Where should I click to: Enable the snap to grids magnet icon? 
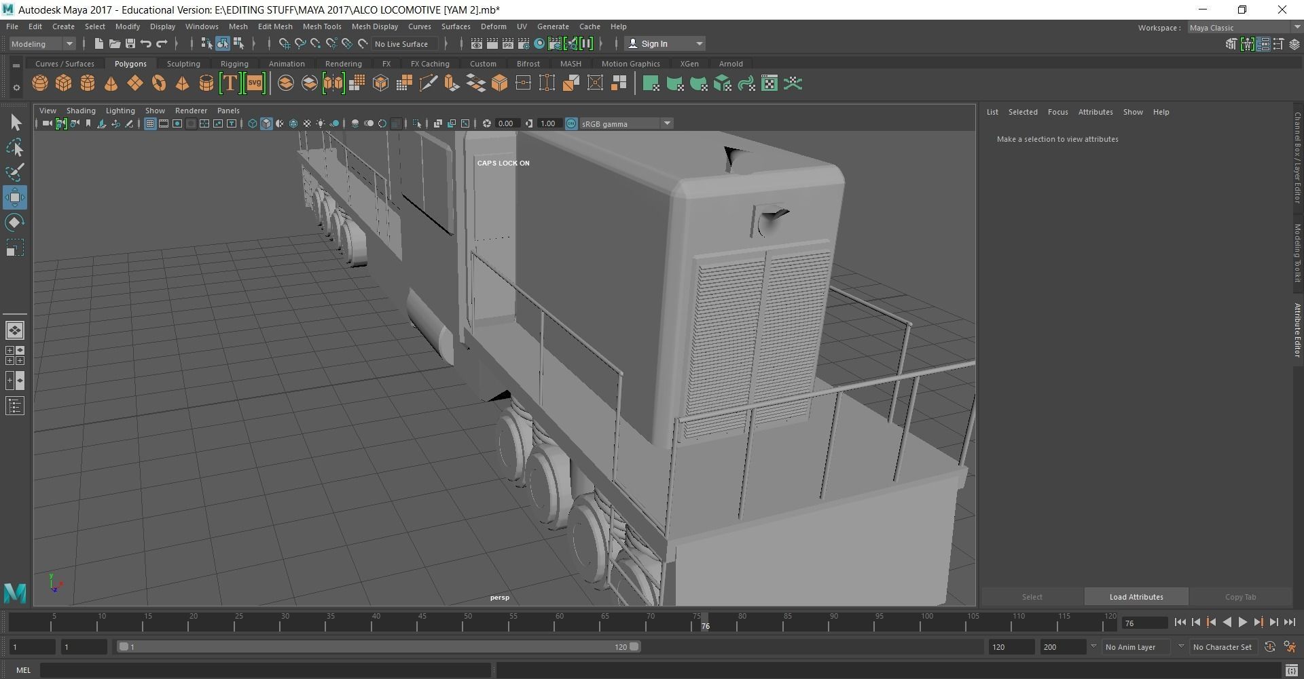[x=285, y=44]
